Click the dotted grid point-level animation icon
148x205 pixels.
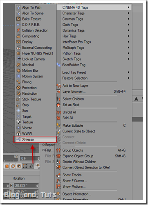[25, 166]
